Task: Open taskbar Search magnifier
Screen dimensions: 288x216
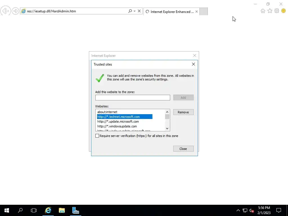Action: (x=20, y=210)
